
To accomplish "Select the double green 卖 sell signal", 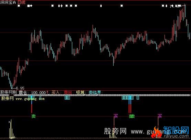I will 132,116.
